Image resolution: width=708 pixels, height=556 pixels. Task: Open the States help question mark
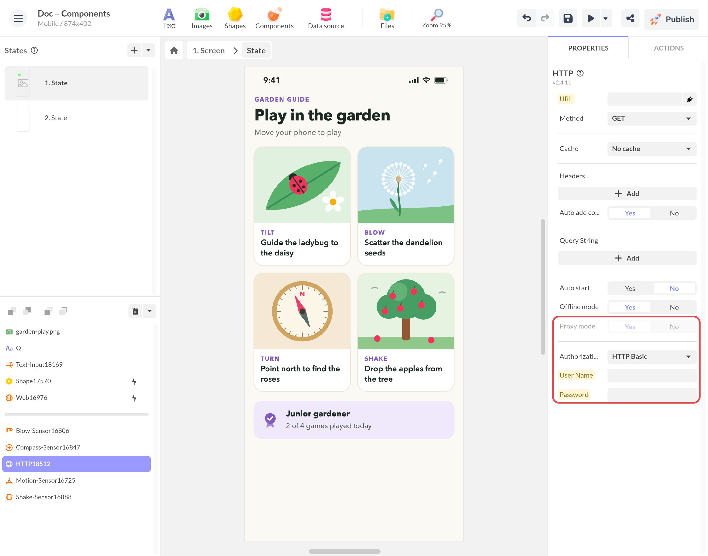(x=34, y=51)
